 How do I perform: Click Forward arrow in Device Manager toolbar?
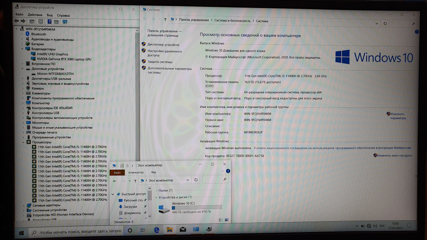click(x=23, y=21)
